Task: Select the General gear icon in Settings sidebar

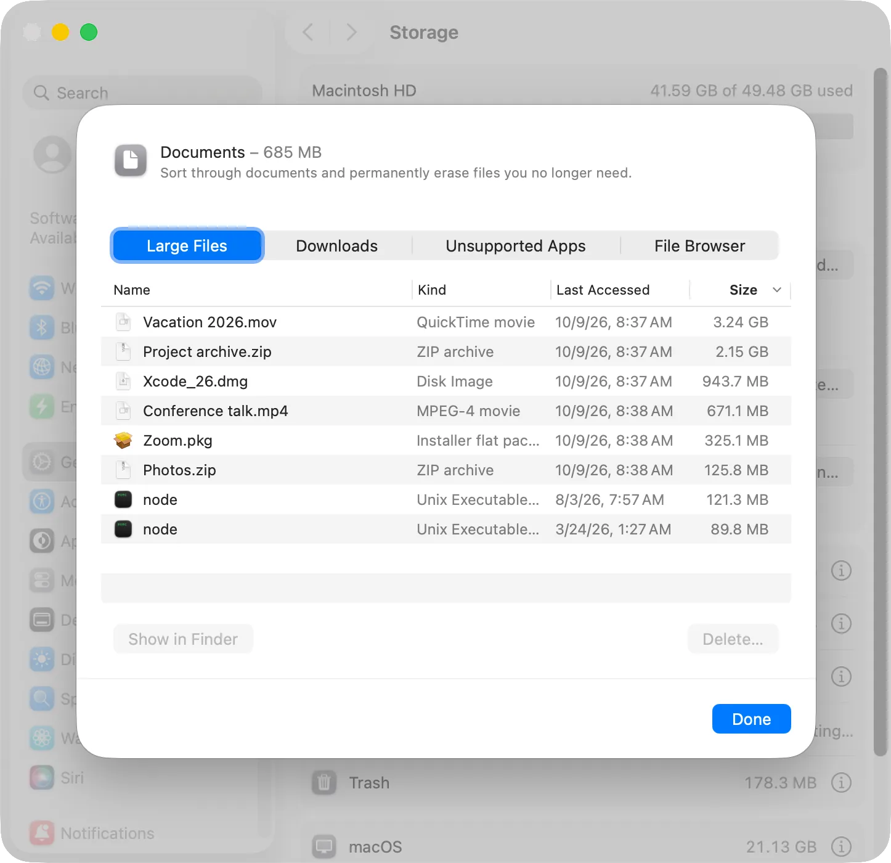Action: point(42,462)
